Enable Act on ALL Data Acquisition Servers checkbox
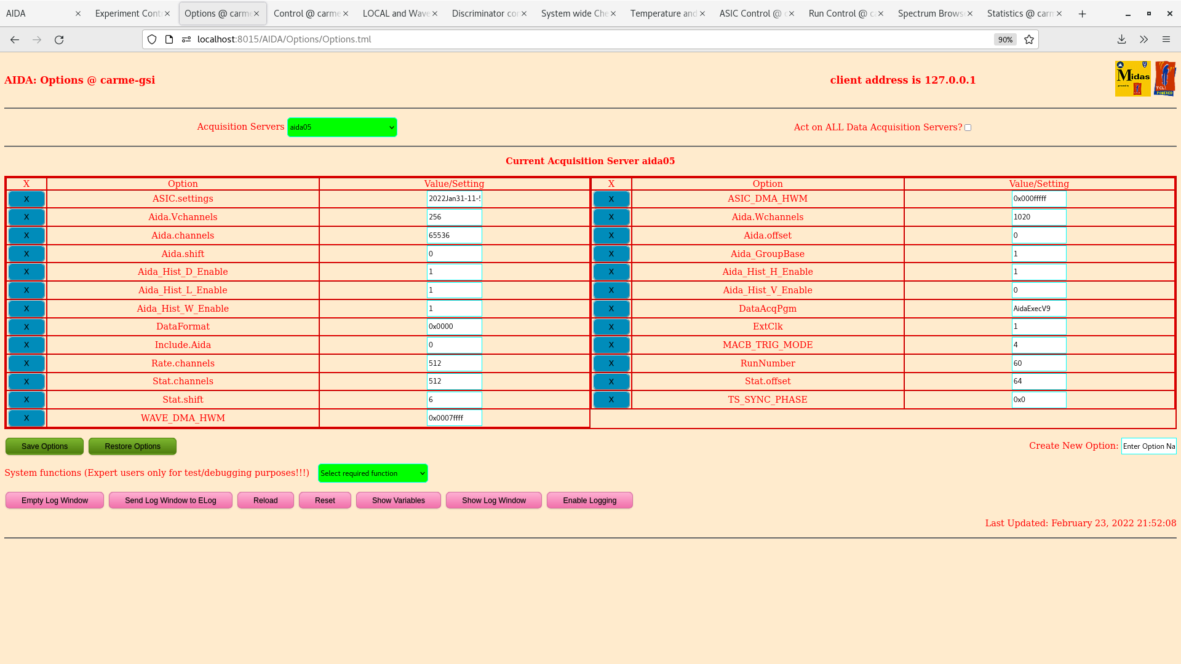The image size is (1181, 664). coord(968,128)
